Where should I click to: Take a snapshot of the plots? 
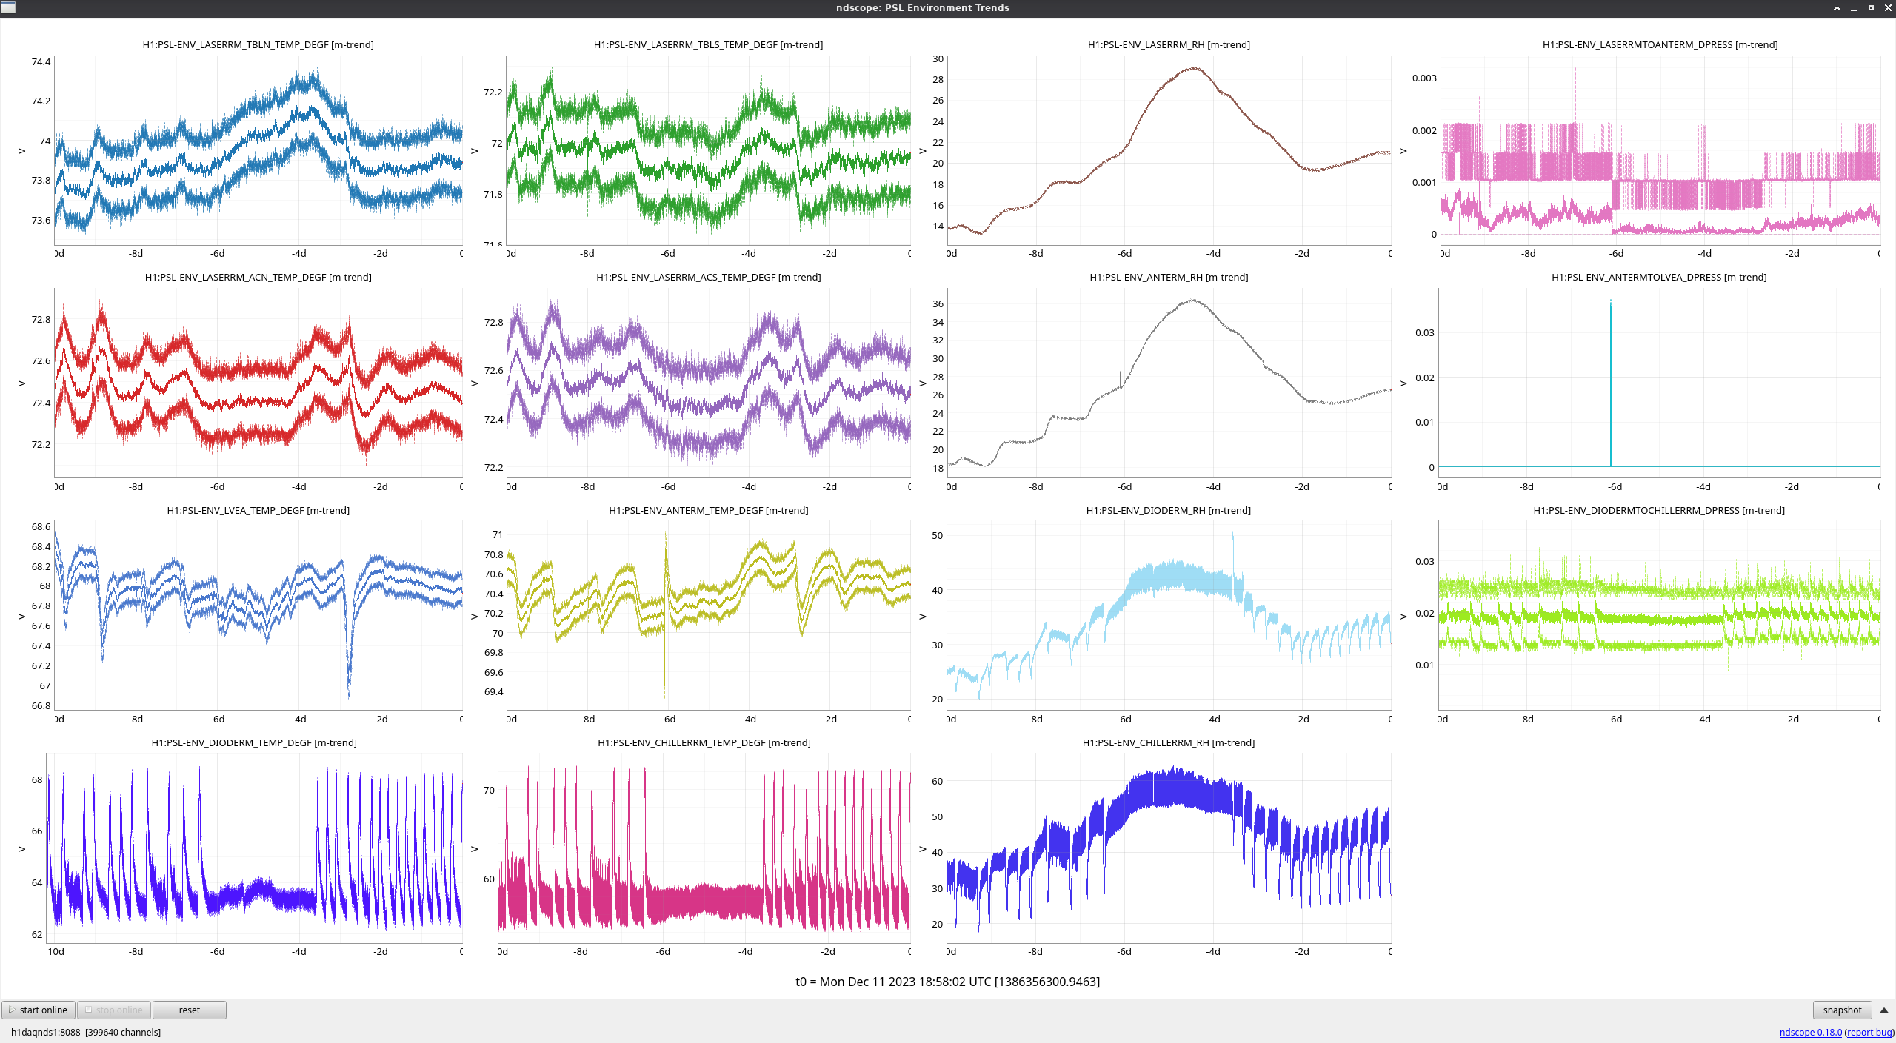1841,1010
